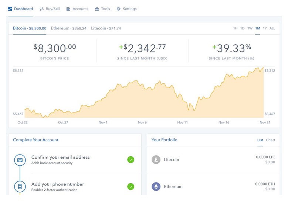Click the Settings gear icon

(119, 9)
